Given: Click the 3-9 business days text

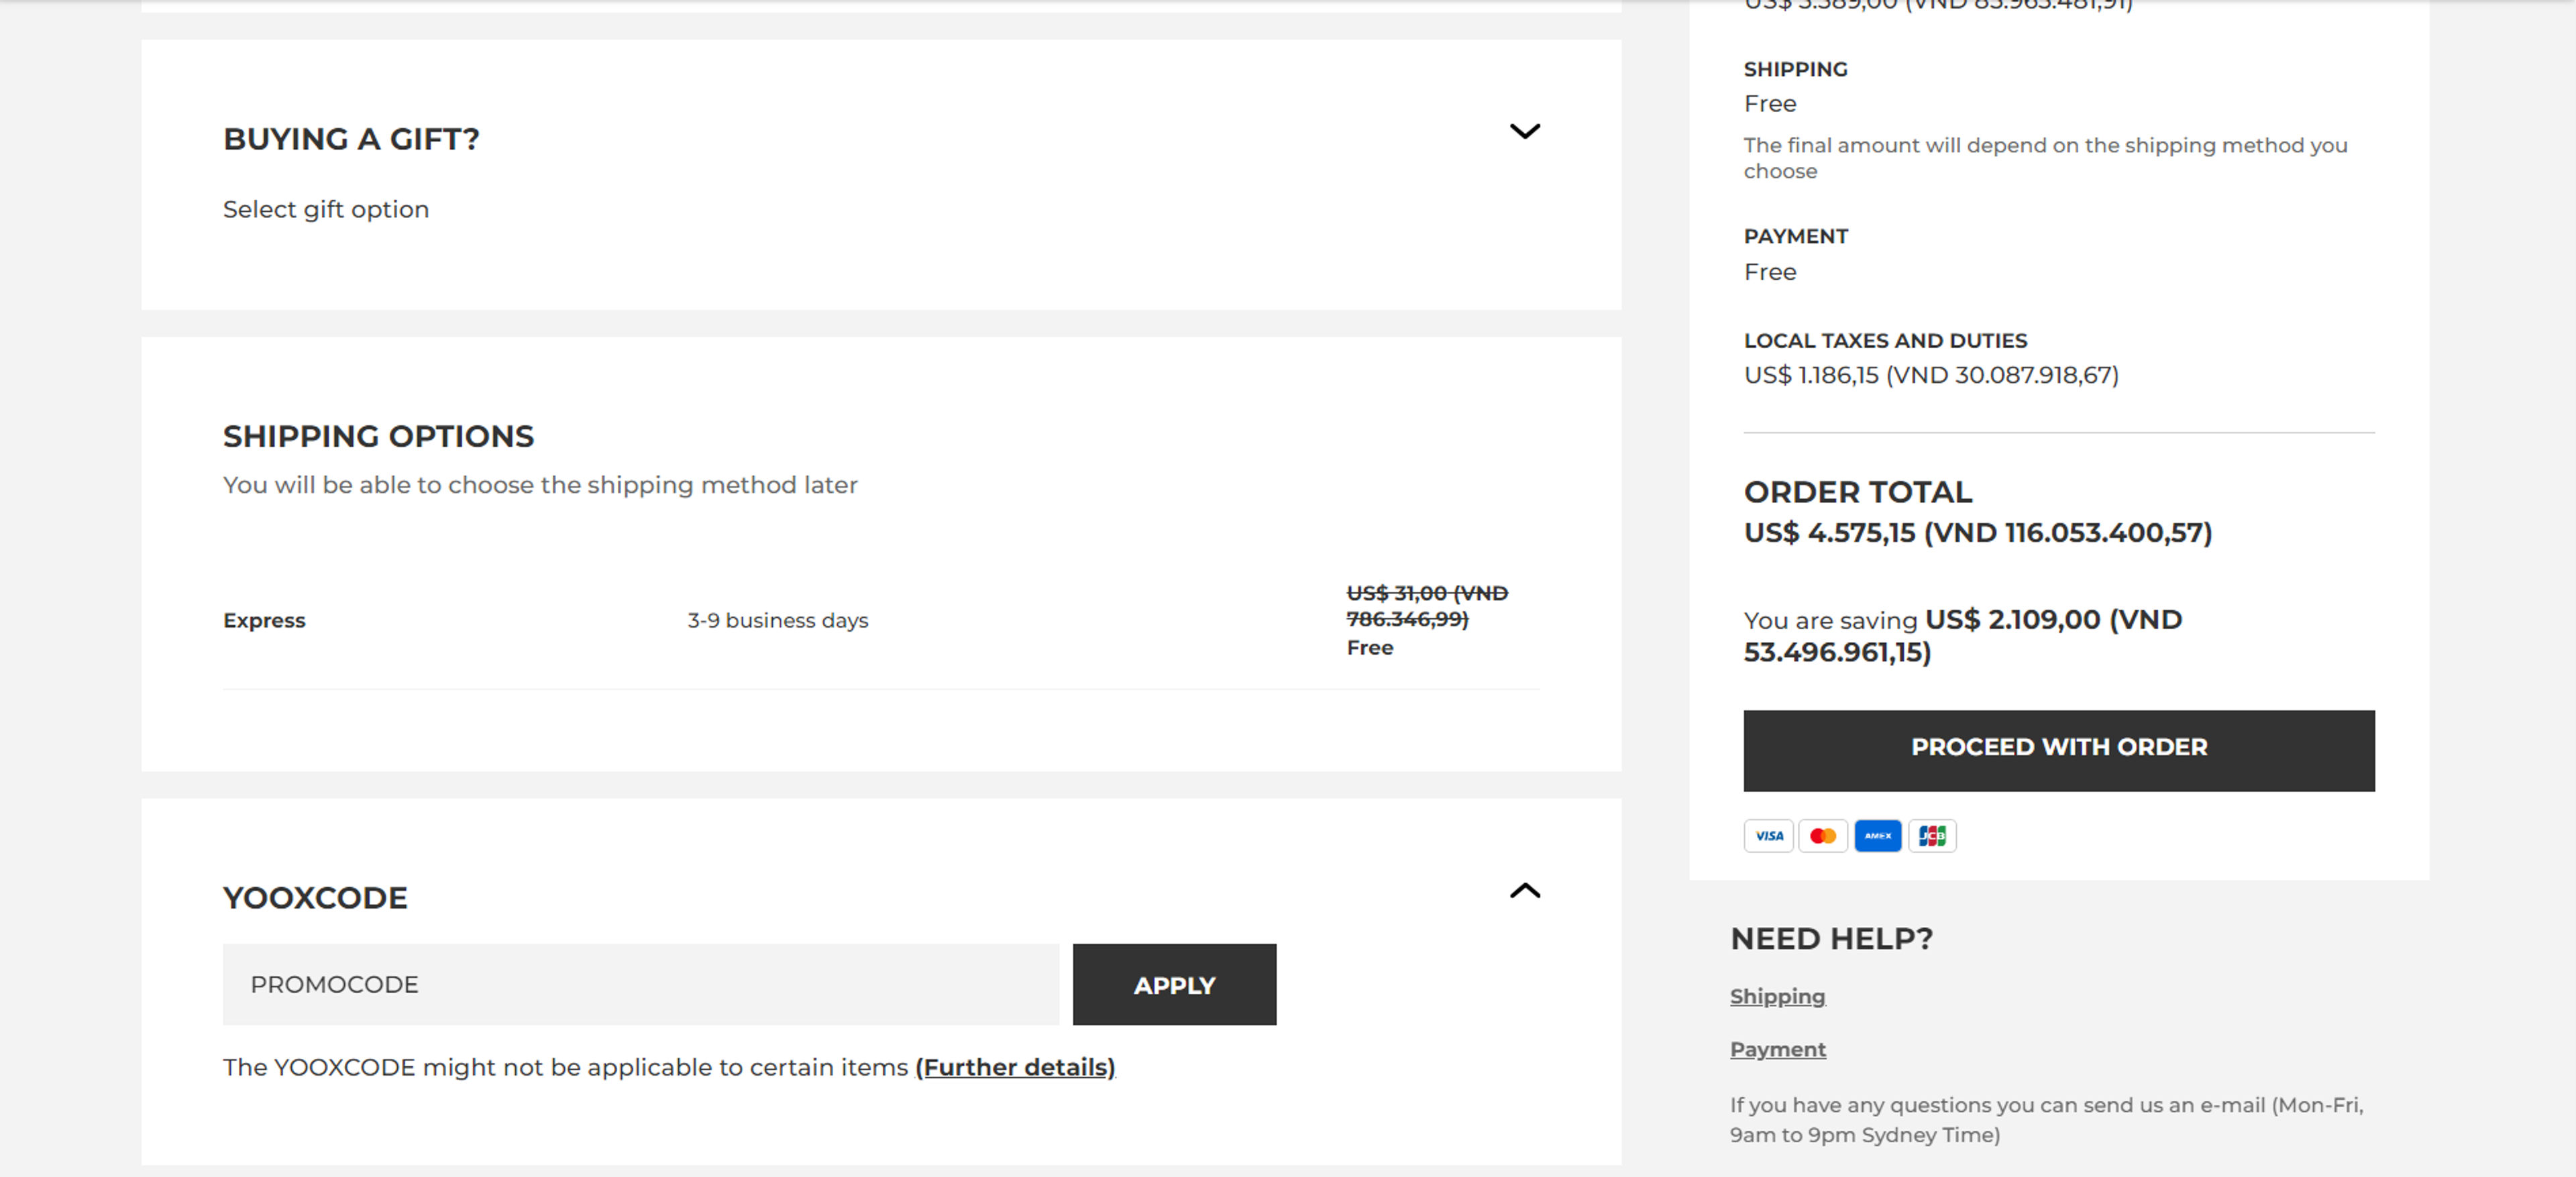Looking at the screenshot, I should coord(778,620).
